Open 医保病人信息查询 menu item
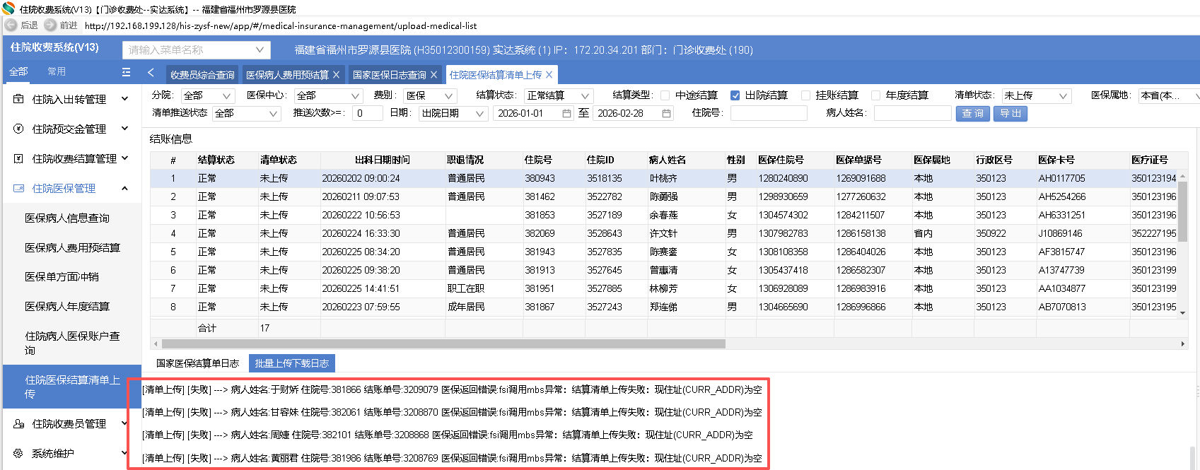The image size is (1200, 470). (67, 218)
